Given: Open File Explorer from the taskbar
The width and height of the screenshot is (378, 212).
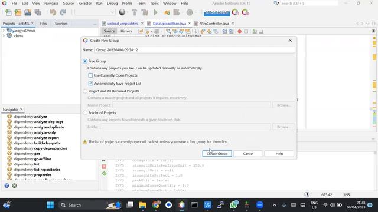Looking at the screenshot, I should (143, 205).
